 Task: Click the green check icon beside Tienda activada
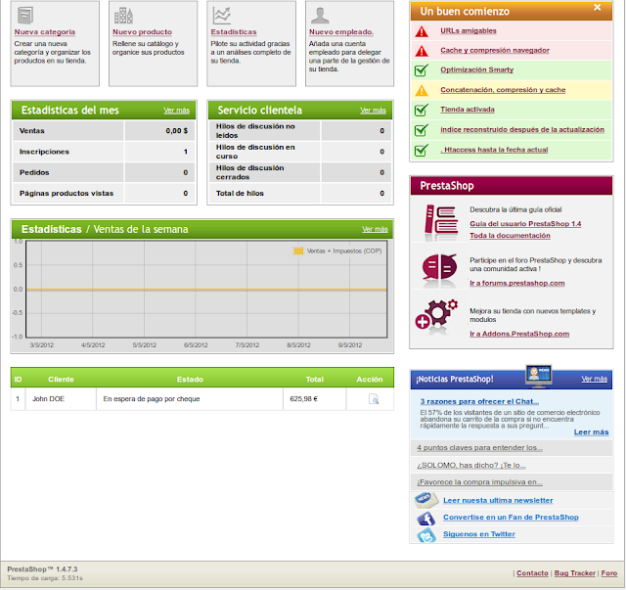[x=422, y=110]
